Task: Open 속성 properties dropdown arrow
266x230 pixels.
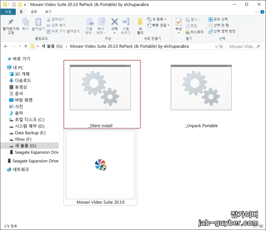Action: click(179, 33)
